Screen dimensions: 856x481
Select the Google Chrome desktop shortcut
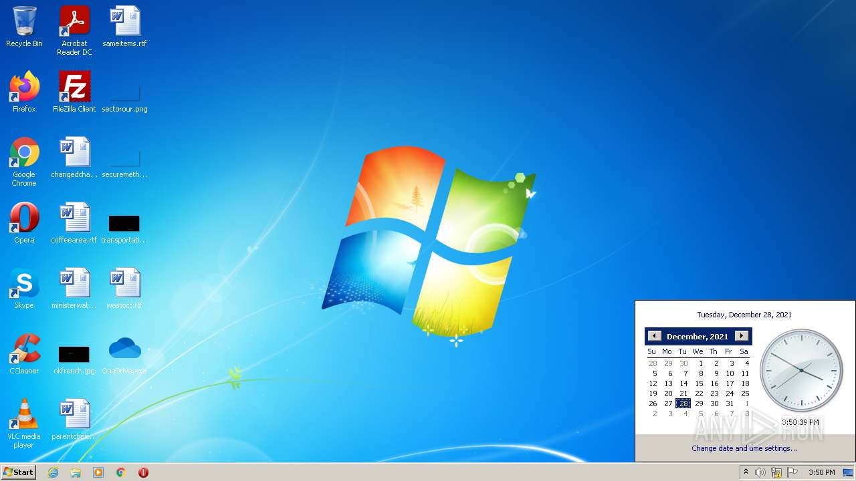(24, 162)
